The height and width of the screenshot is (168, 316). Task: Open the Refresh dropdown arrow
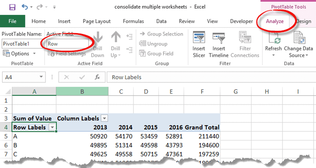point(273,55)
